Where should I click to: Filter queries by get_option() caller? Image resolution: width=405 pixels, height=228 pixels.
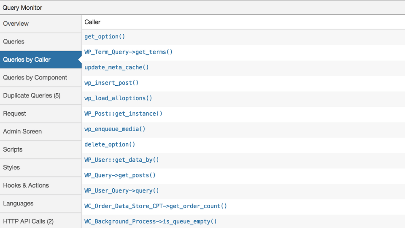(x=105, y=36)
